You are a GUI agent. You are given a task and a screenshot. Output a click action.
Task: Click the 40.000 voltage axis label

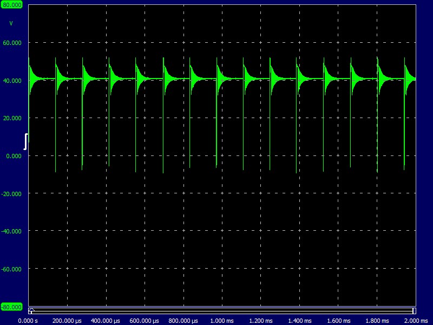tap(12, 81)
